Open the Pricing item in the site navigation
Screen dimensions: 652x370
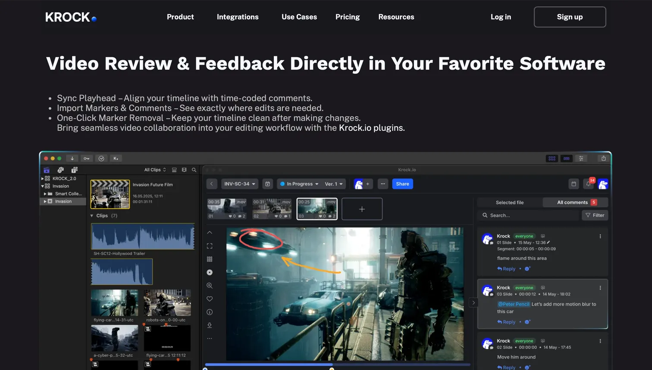pos(348,17)
